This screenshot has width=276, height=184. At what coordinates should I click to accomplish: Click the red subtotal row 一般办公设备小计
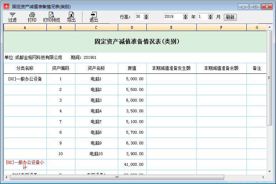click(x=25, y=164)
